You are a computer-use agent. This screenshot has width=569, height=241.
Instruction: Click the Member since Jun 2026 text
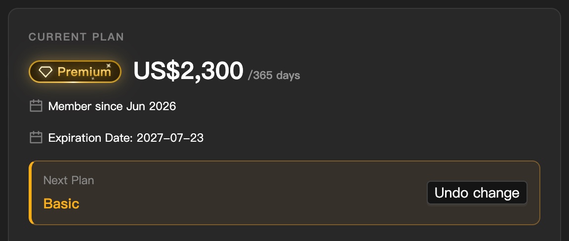tap(112, 106)
